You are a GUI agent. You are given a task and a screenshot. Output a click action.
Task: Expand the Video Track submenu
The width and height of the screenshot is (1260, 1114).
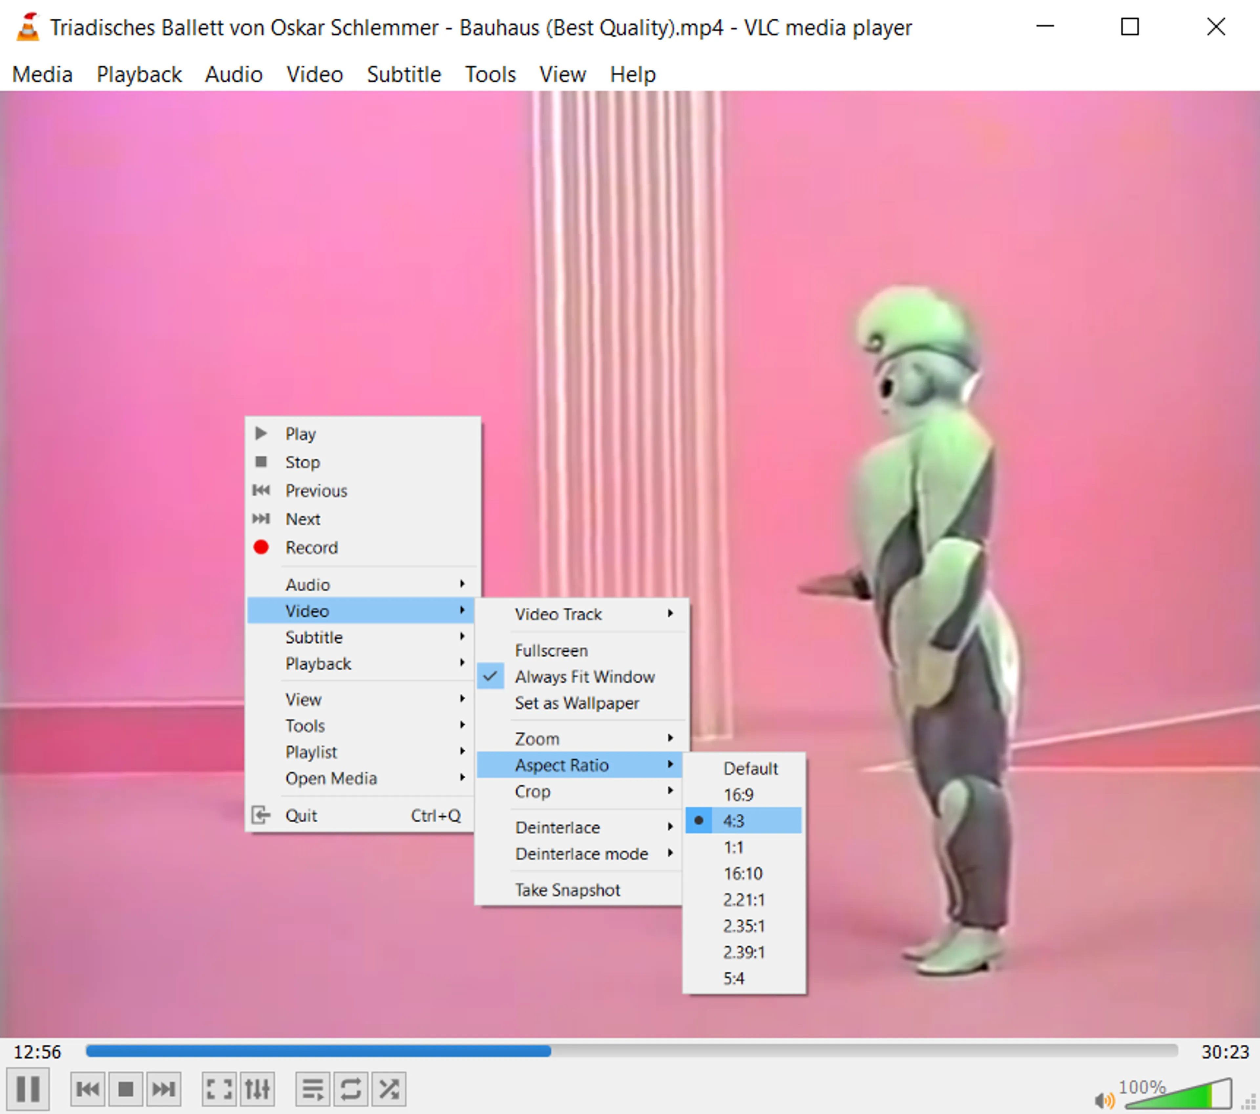558,613
